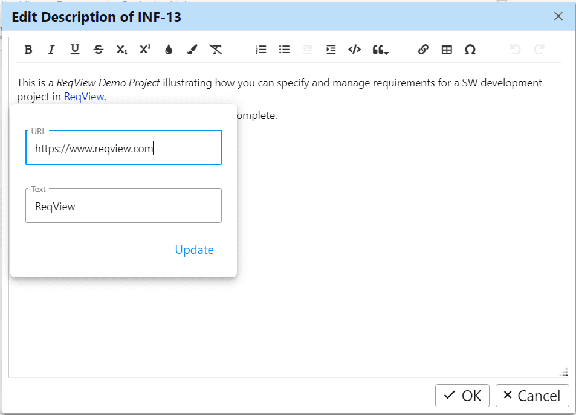576x415 pixels.
Task: Apply strikethrough formatting
Action: (x=99, y=50)
